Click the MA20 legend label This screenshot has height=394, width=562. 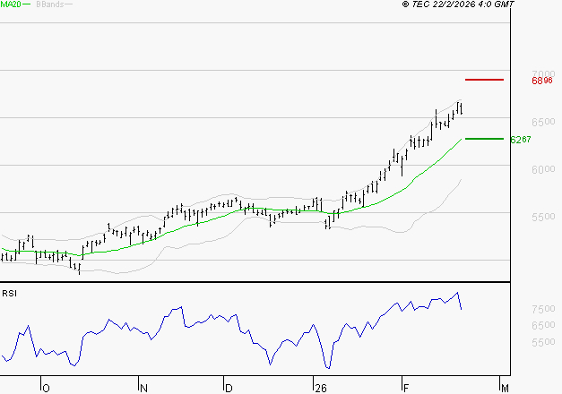pos(11,4)
